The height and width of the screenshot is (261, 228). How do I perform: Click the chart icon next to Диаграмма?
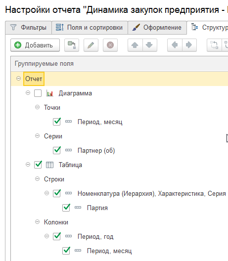[x=49, y=93]
